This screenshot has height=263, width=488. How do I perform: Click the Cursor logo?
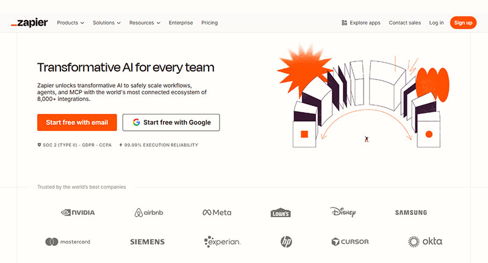point(350,242)
